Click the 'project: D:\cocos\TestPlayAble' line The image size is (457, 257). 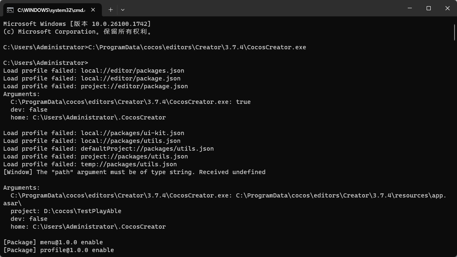point(66,211)
